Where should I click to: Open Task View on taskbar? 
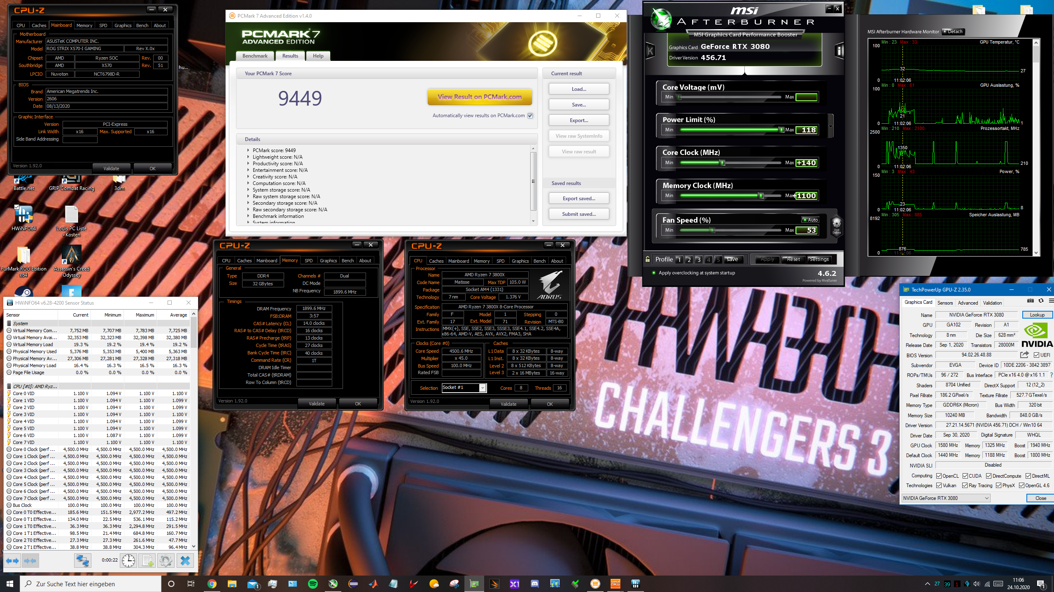click(x=191, y=584)
